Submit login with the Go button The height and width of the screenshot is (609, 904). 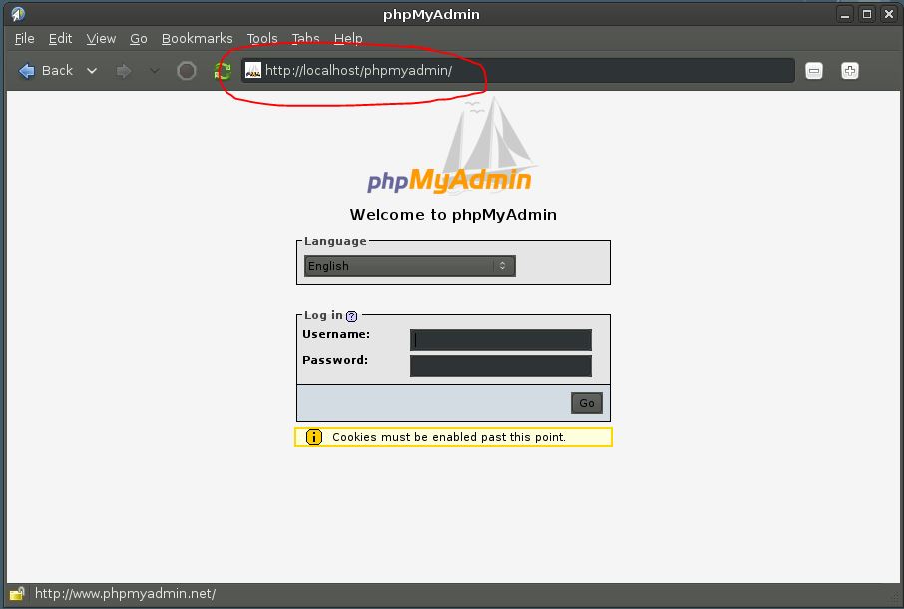(x=587, y=403)
